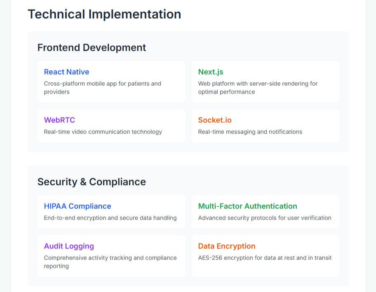The height and width of the screenshot is (292, 376).
Task: Click Advanced security protocols description
Action: (x=265, y=218)
